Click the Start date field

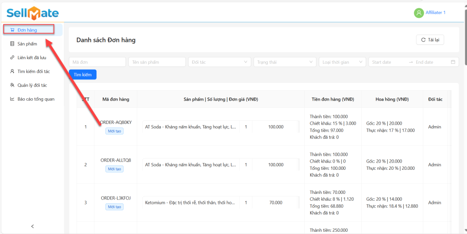(x=387, y=62)
